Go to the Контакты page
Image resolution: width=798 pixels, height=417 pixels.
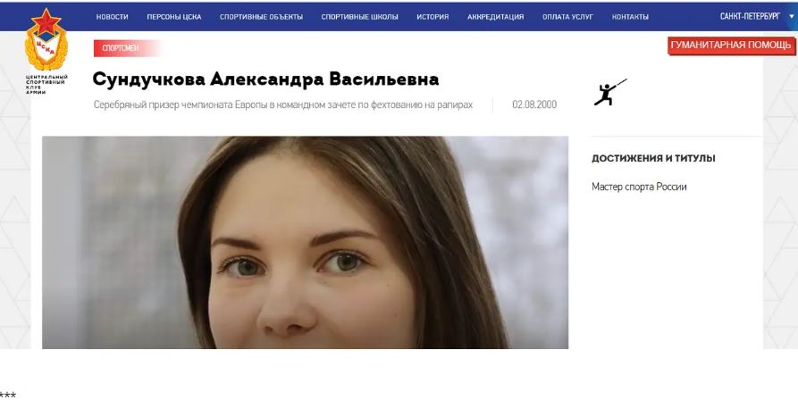click(630, 17)
